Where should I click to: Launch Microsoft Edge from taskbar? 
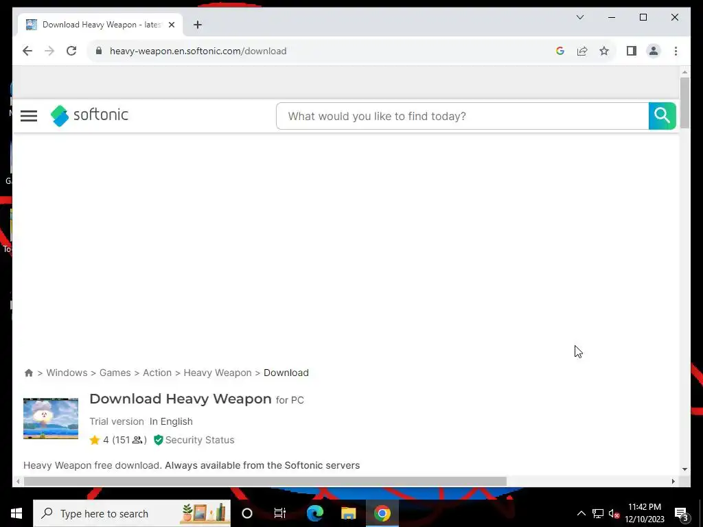[x=314, y=513]
